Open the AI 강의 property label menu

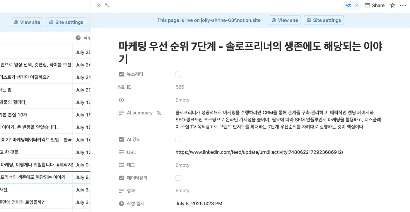134,139
